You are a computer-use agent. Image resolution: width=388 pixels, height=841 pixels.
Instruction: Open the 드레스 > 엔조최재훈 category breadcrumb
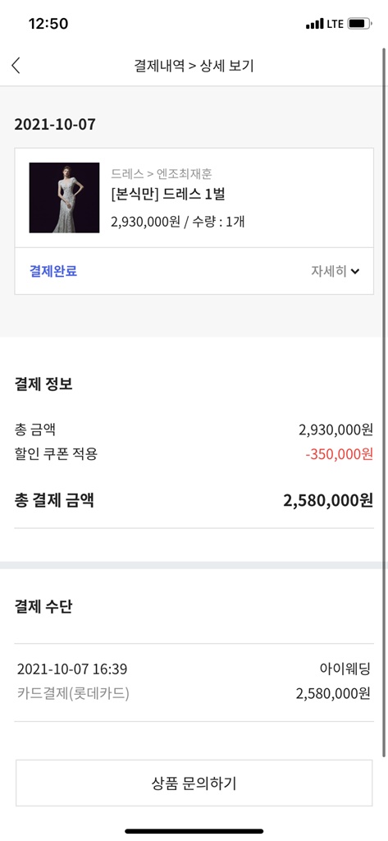162,174
